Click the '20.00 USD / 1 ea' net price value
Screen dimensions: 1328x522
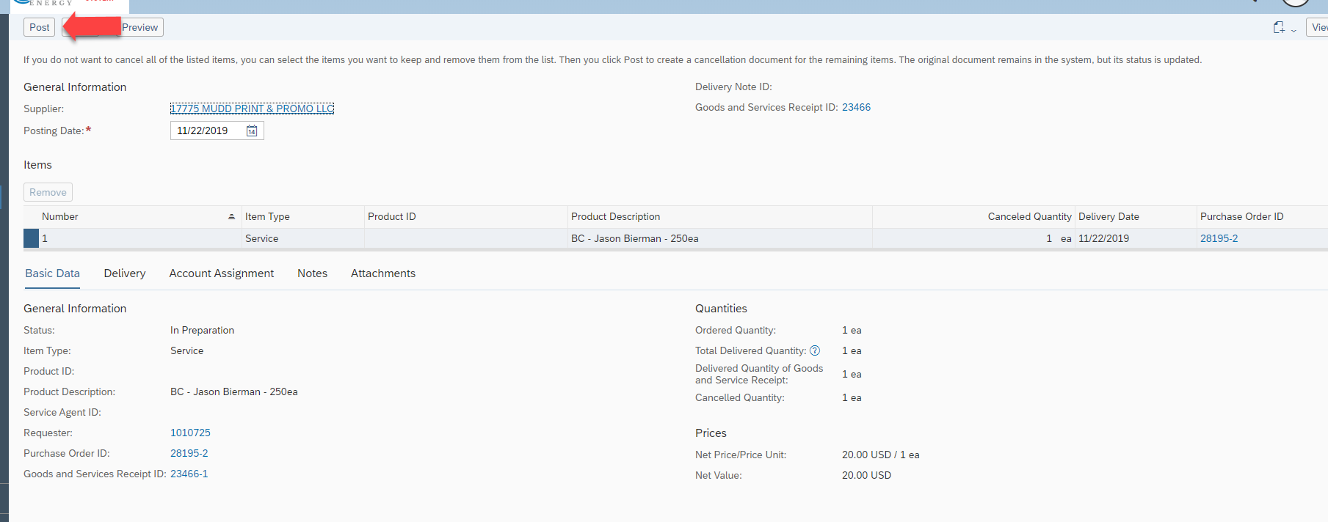click(x=880, y=455)
